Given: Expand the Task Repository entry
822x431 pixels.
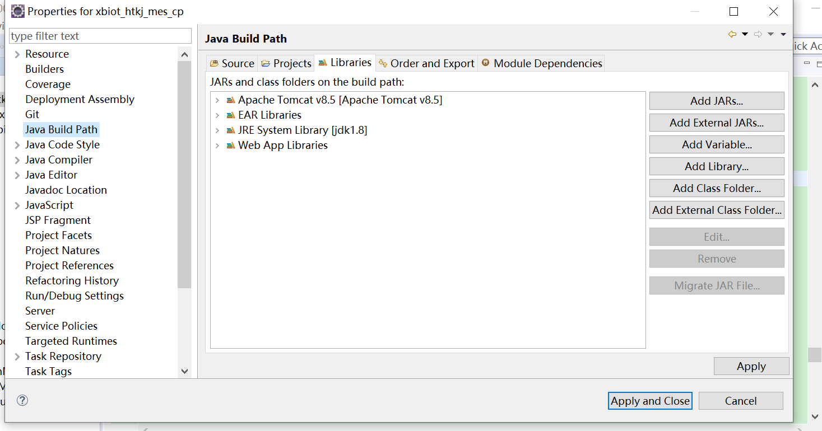Looking at the screenshot, I should pyautogui.click(x=16, y=356).
